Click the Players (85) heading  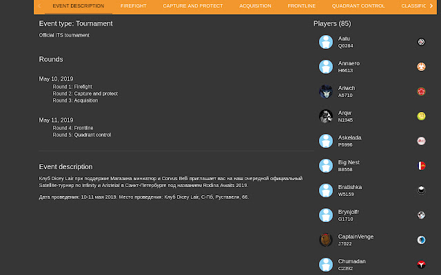332,23
